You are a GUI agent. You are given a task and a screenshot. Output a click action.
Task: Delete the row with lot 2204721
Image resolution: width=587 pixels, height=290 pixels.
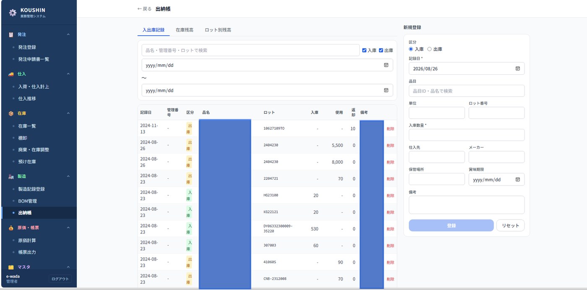[x=390, y=179]
